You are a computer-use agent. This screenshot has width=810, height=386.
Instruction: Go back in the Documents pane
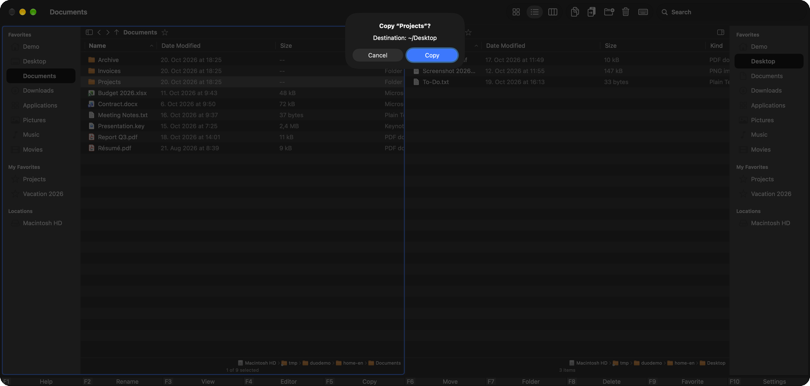(99, 32)
